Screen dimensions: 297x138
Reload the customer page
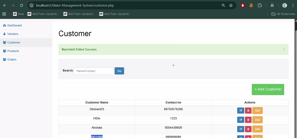coord(21,5)
